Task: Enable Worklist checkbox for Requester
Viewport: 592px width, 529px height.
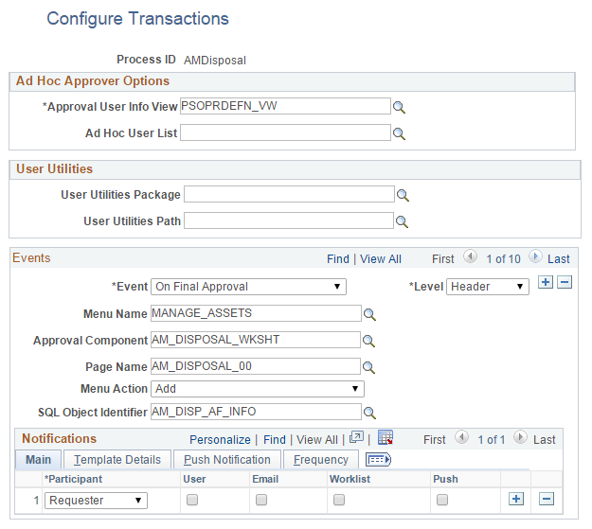Action: pyautogui.click(x=339, y=500)
